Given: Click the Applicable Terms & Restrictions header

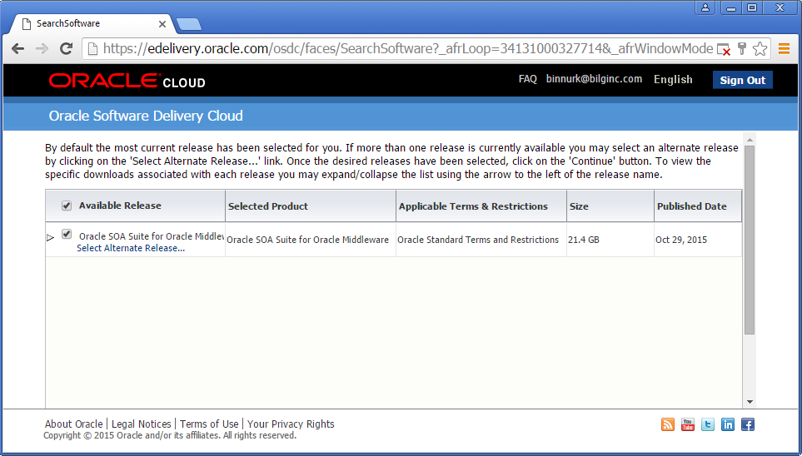Looking at the screenshot, I should pos(481,206).
